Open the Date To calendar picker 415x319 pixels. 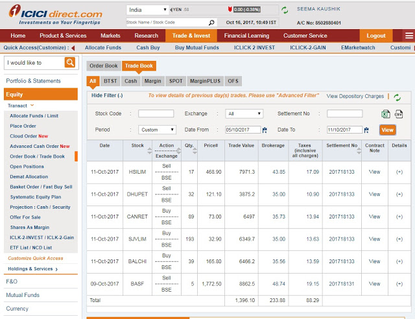pyautogui.click(x=366, y=130)
